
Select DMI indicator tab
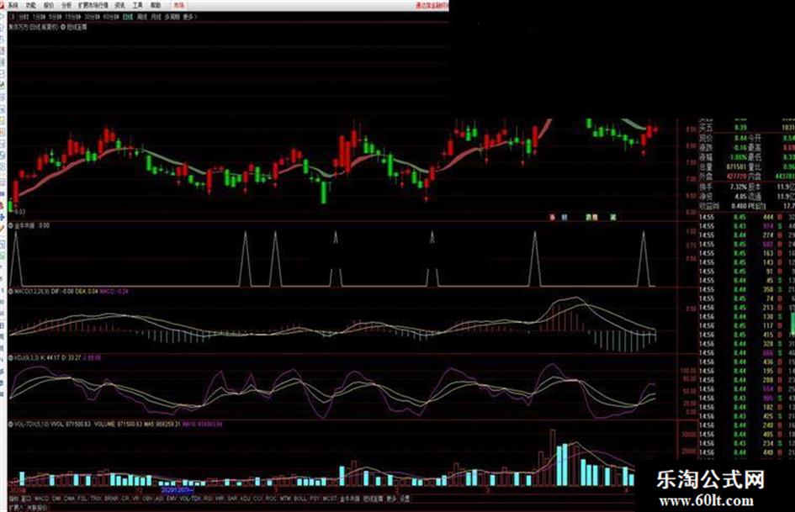pyautogui.click(x=56, y=499)
